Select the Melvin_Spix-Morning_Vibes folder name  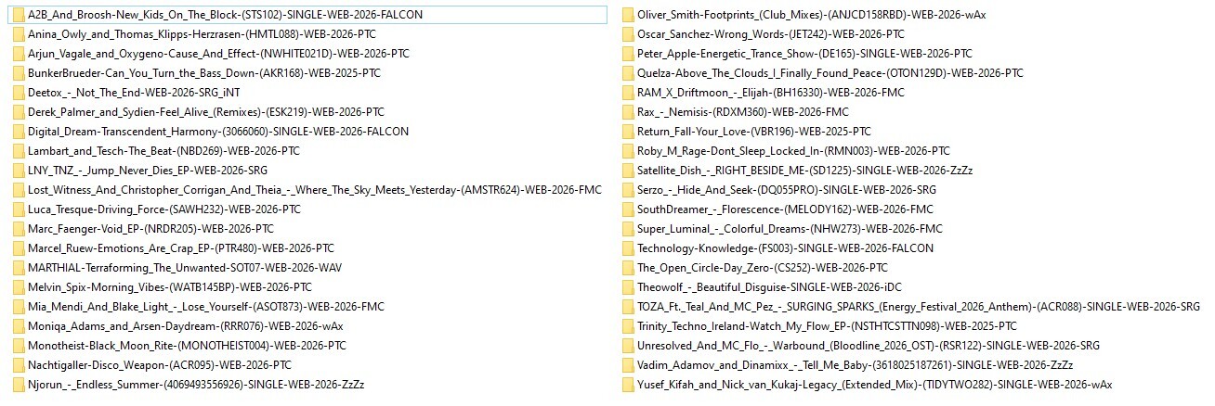click(x=170, y=287)
